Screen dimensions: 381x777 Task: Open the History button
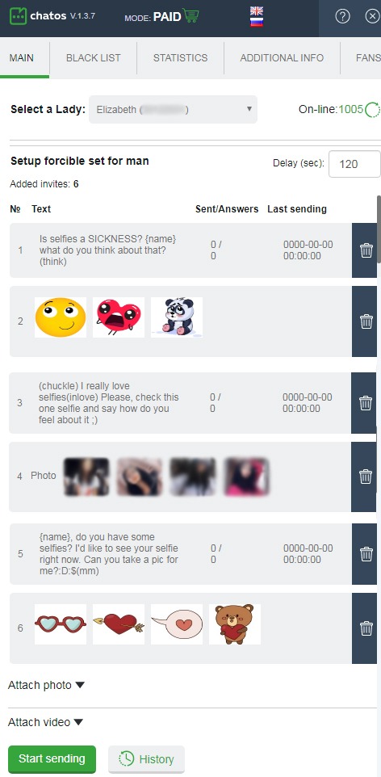[147, 759]
